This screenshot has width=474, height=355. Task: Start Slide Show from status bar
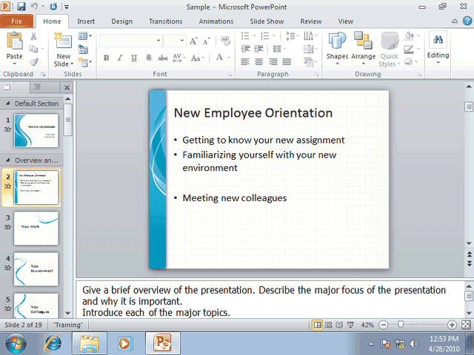351,325
